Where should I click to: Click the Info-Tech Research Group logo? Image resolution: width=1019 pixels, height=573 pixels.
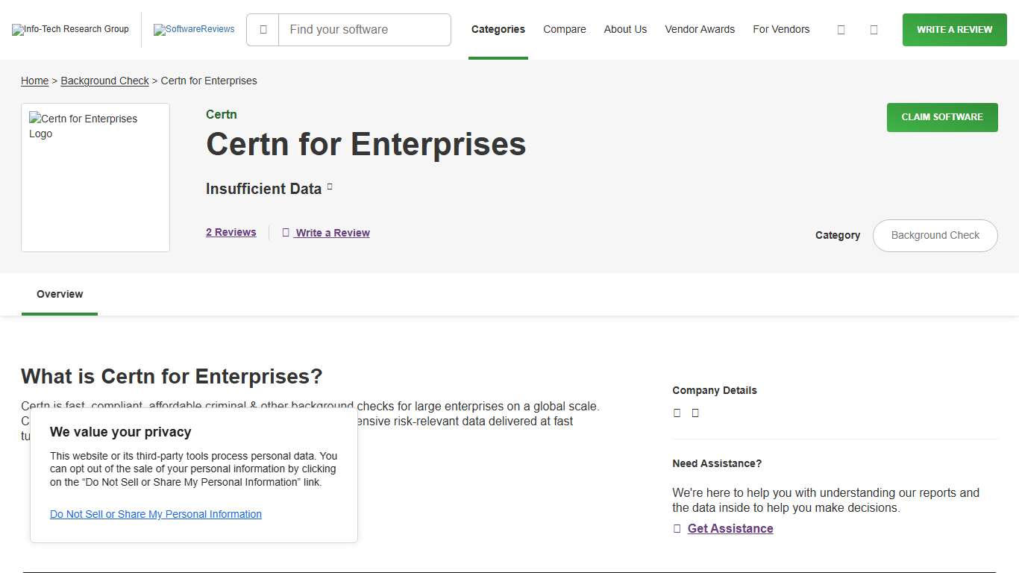70,29
